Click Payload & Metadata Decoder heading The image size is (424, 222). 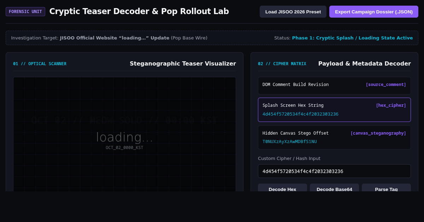coord(365,64)
